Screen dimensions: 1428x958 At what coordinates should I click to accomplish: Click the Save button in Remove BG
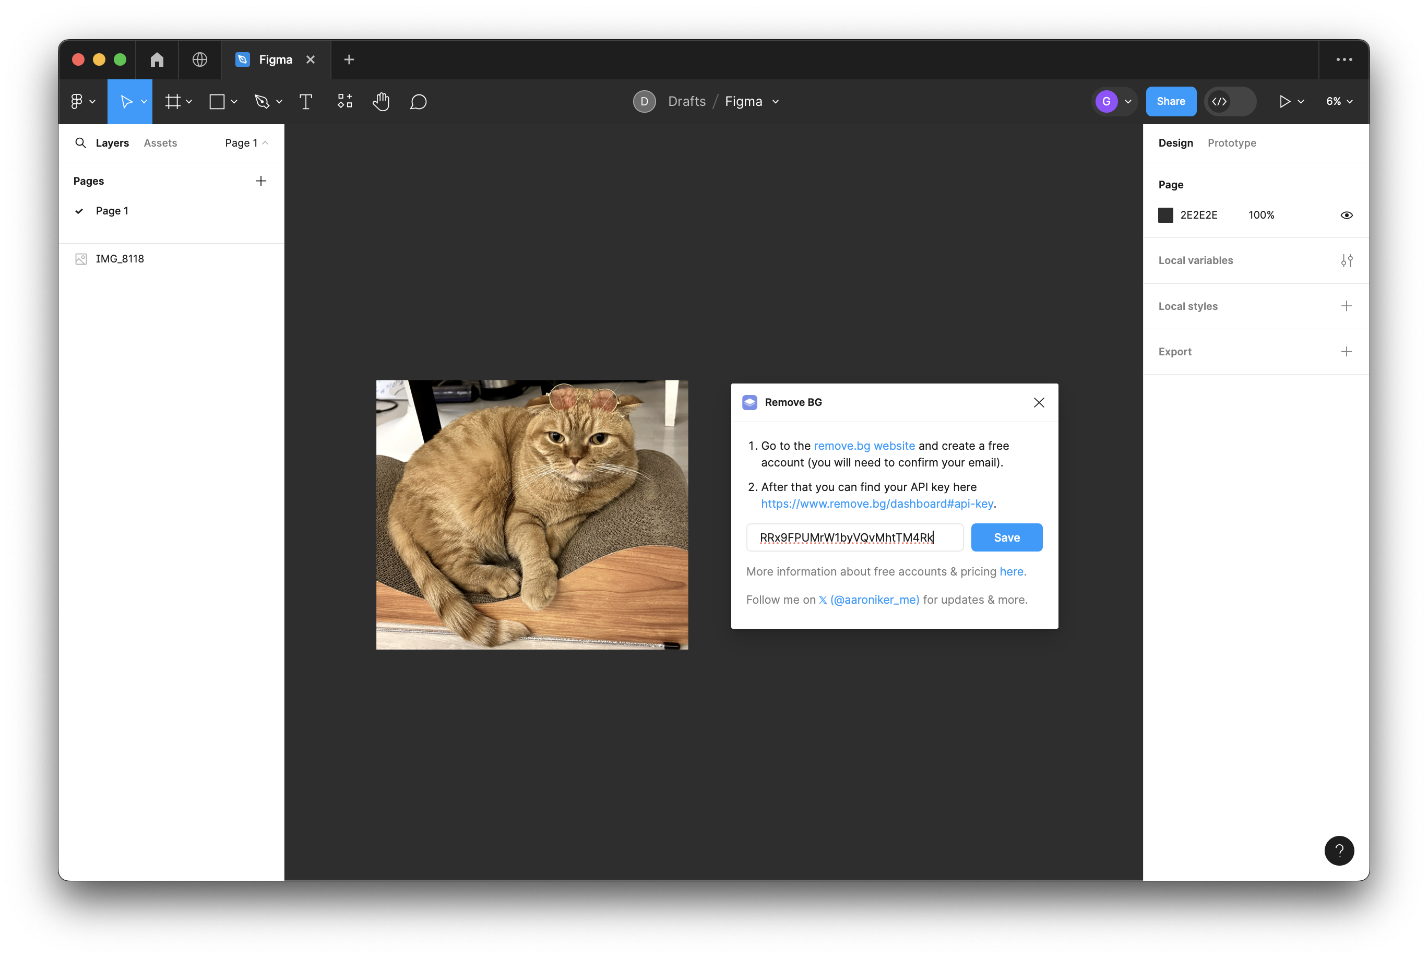(1006, 537)
